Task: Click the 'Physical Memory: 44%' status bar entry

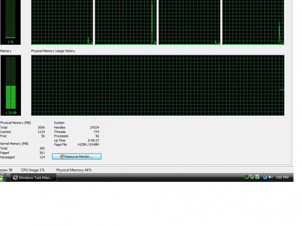Action: coord(74,170)
